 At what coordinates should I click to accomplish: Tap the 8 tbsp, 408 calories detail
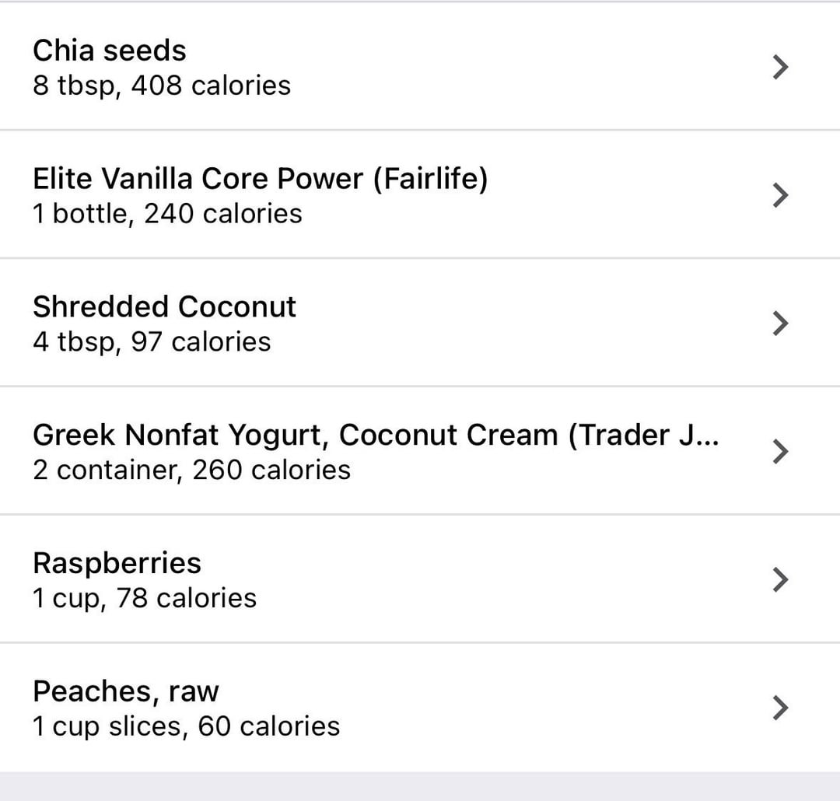click(162, 86)
